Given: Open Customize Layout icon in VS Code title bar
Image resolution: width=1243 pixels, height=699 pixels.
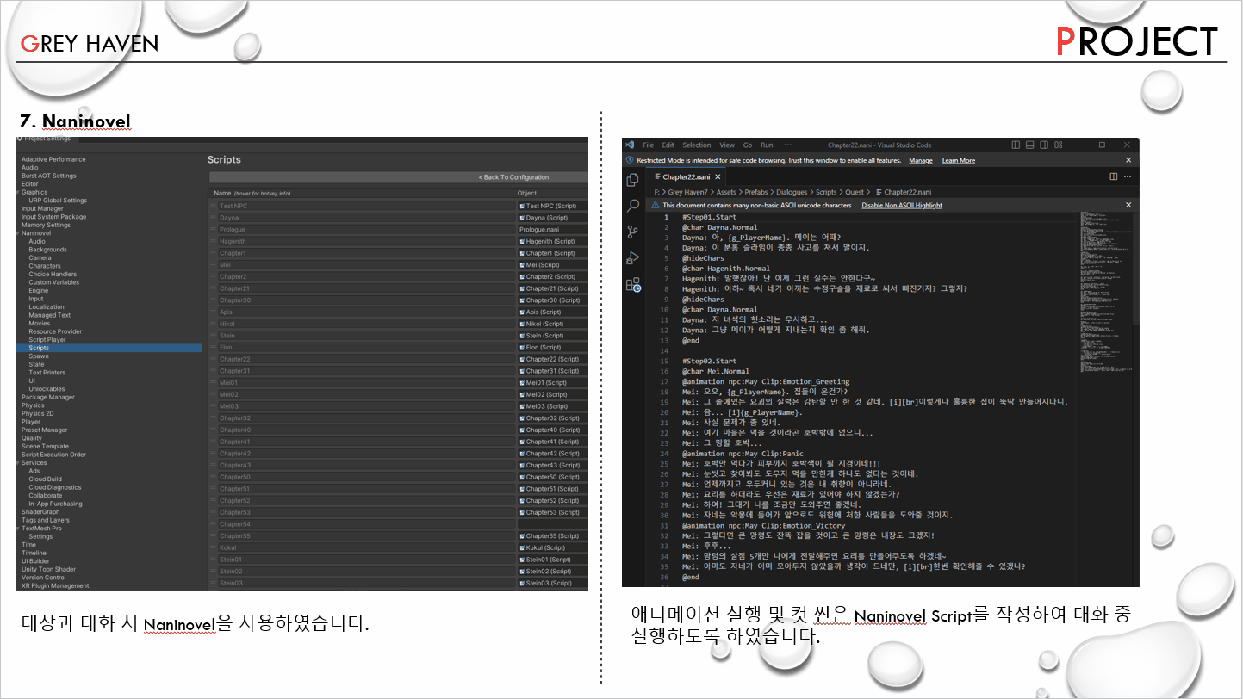Looking at the screenshot, I should [x=1058, y=145].
